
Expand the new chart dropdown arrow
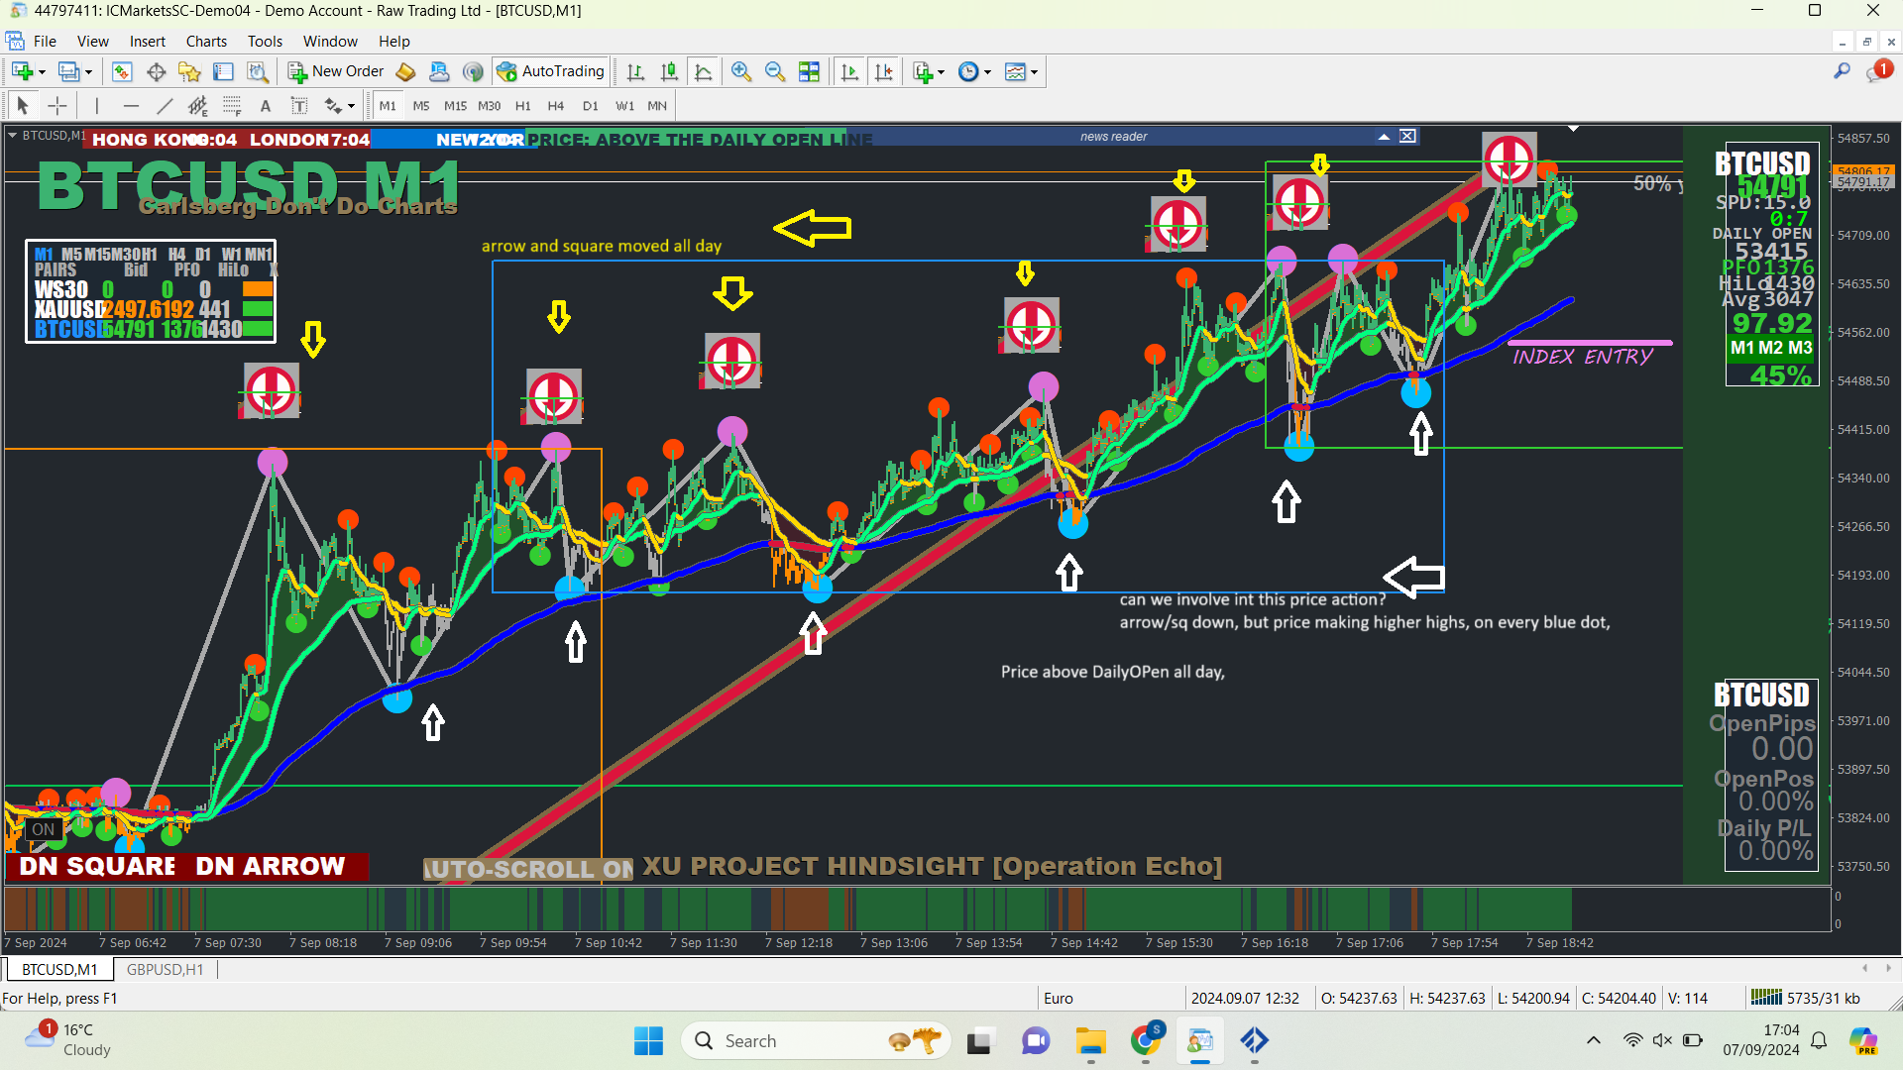(42, 72)
